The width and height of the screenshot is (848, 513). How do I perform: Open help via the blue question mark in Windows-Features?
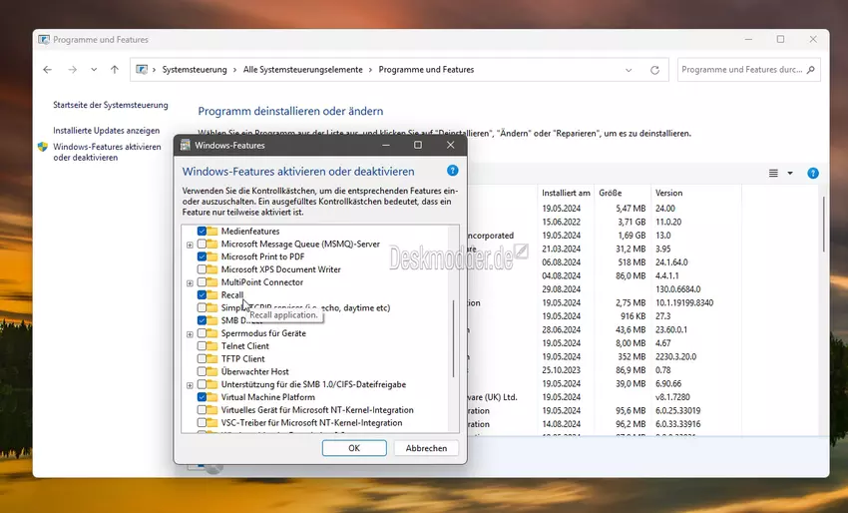tap(452, 172)
